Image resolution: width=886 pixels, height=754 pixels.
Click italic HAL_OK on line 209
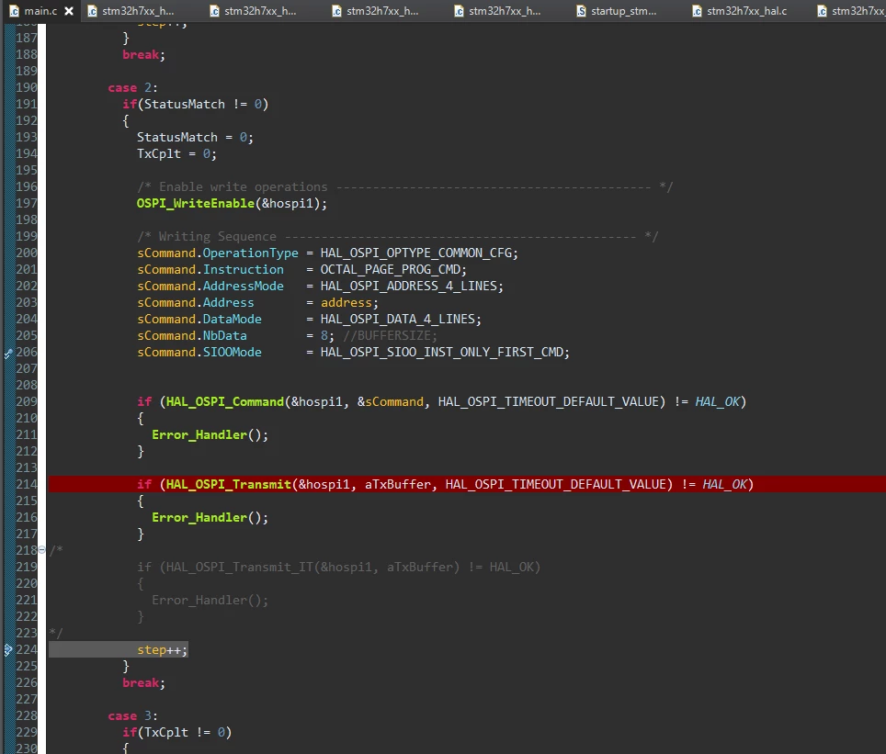click(x=717, y=401)
